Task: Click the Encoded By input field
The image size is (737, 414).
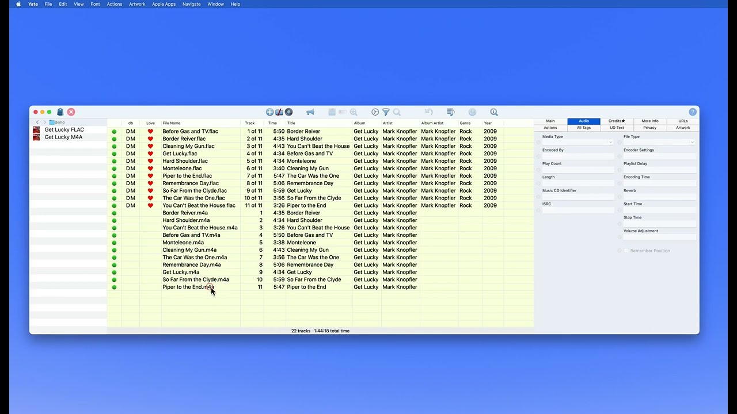Action: [x=578, y=156]
